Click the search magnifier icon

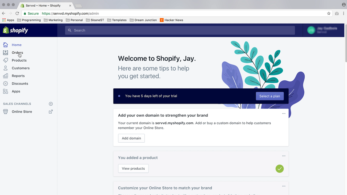tap(70, 30)
